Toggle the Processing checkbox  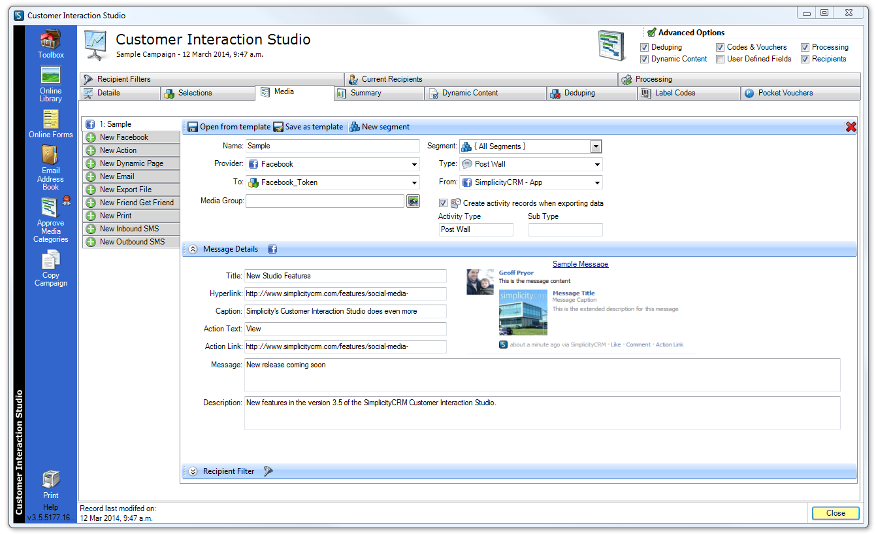coord(805,47)
